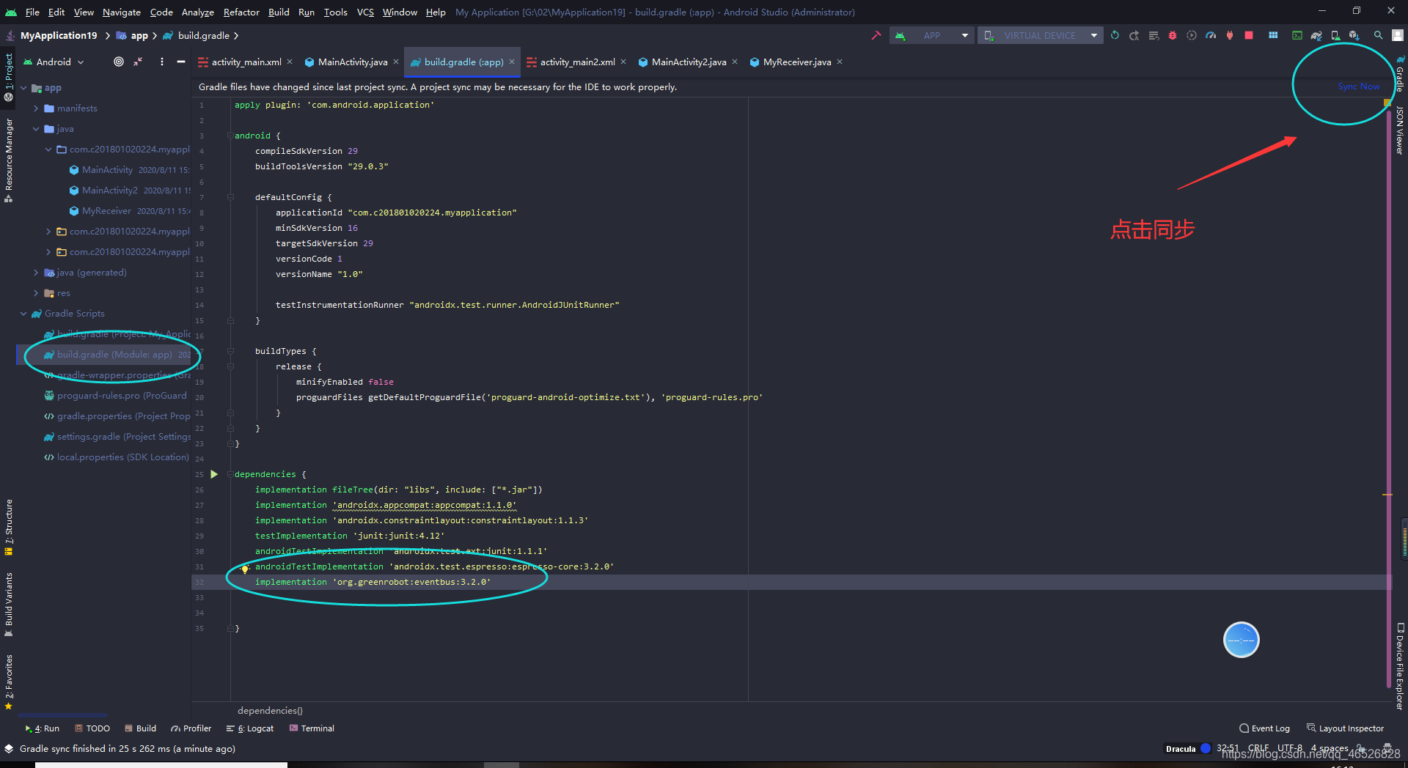Click the scroll-from-source target icon
Viewport: 1408px width, 768px height.
[119, 62]
